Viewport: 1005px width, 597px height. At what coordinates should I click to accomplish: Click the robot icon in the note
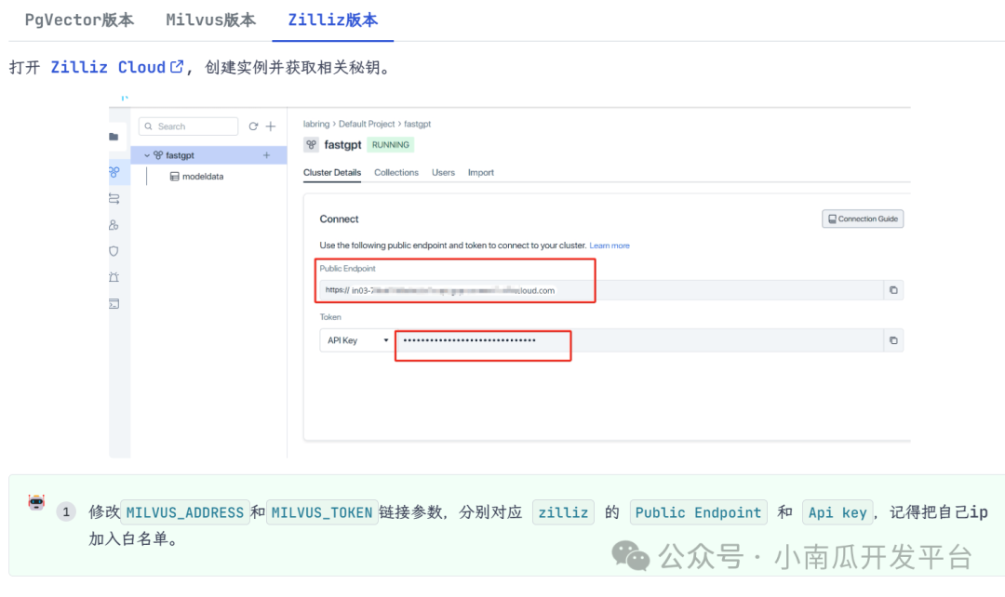point(36,502)
